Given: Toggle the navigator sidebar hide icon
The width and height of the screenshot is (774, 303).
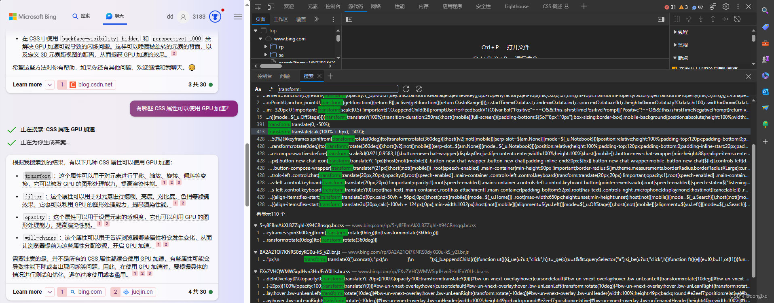Looking at the screenshot, I should (349, 19).
